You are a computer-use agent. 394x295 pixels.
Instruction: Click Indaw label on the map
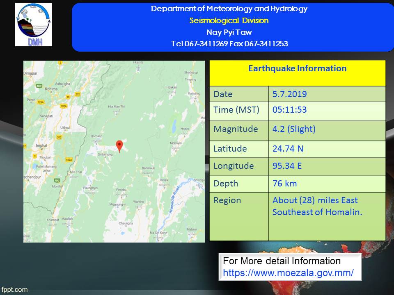(x=164, y=180)
